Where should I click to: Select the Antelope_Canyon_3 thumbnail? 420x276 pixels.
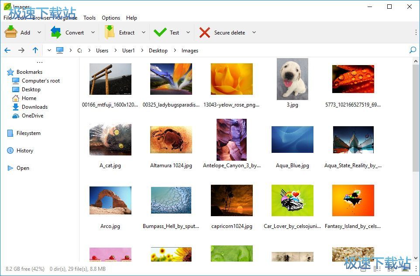(x=232, y=140)
